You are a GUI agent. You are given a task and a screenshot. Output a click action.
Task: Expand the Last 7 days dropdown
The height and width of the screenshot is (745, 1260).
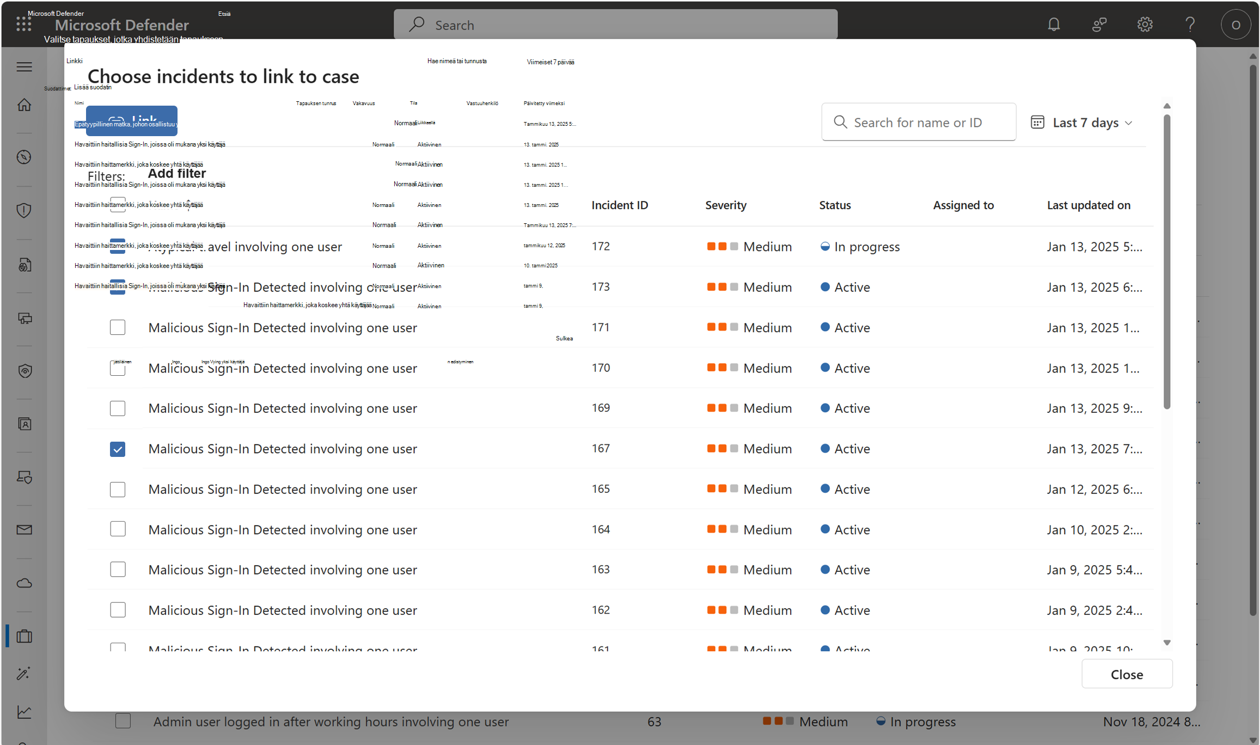1082,123
